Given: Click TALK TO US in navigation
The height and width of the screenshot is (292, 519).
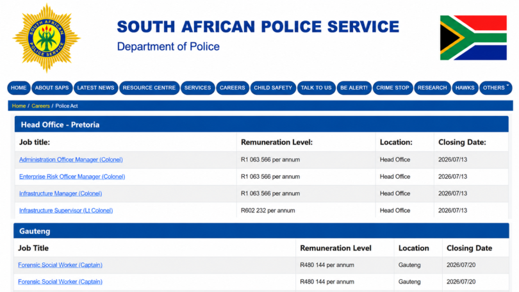Looking at the screenshot, I should [x=316, y=88].
